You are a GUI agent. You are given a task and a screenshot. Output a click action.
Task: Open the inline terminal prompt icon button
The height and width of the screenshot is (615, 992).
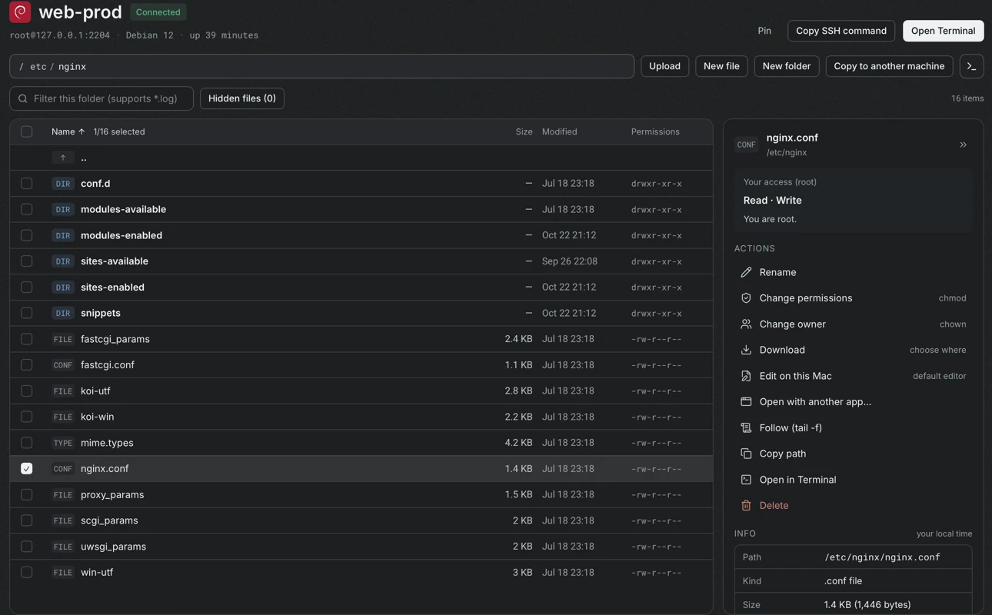point(971,66)
